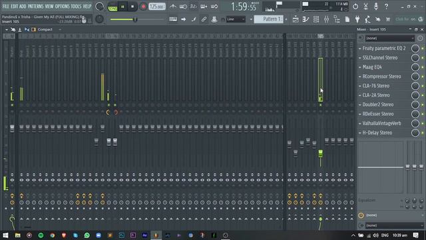Open WhatsApp from Windows taskbar
This screenshot has width=426, height=240.
[x=87, y=235]
